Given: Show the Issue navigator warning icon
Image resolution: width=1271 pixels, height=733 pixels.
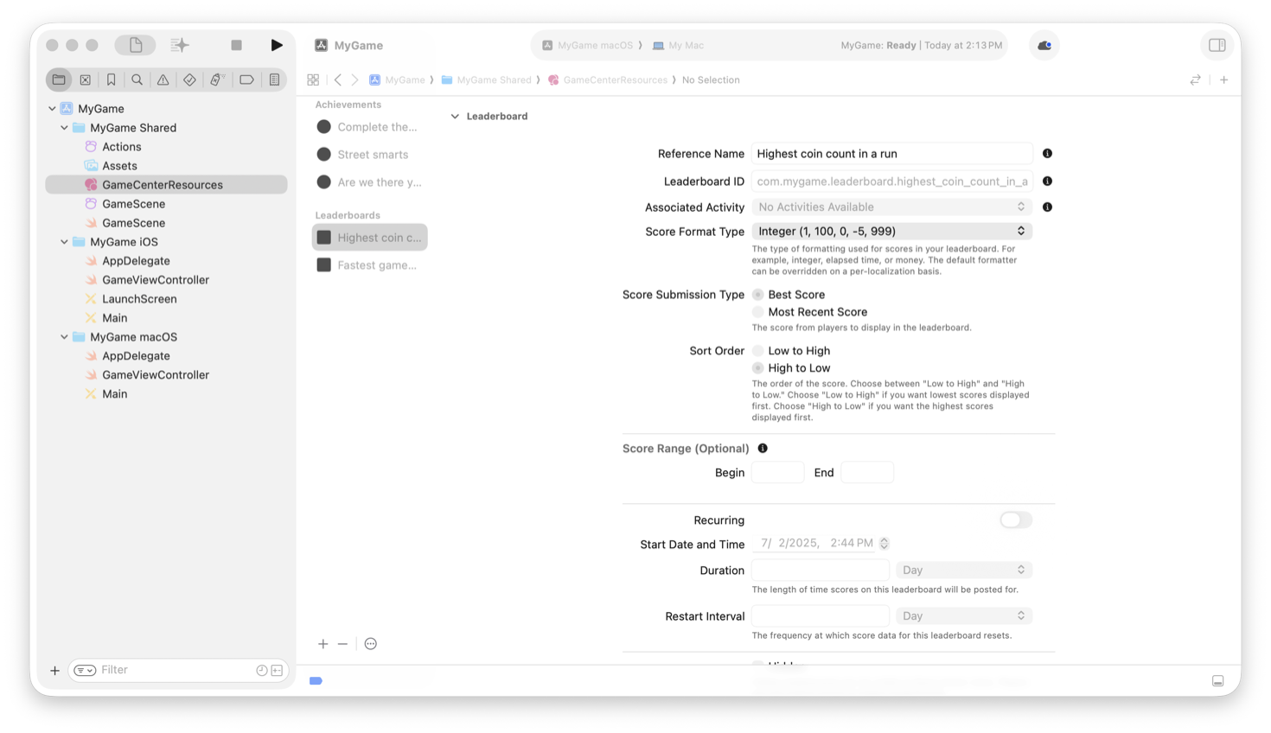Looking at the screenshot, I should 163,80.
